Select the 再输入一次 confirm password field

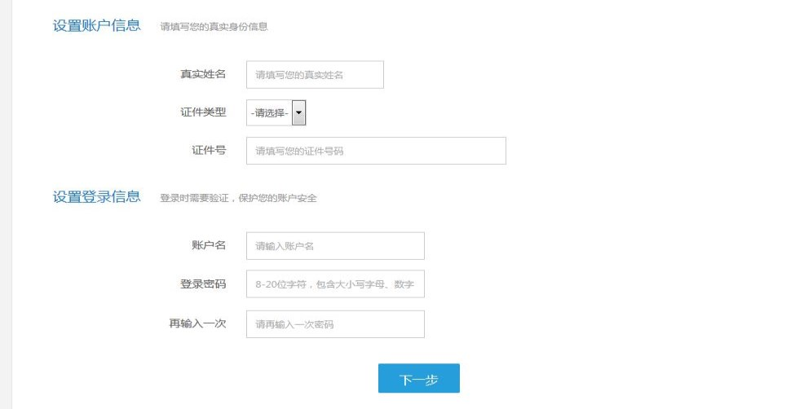point(335,324)
